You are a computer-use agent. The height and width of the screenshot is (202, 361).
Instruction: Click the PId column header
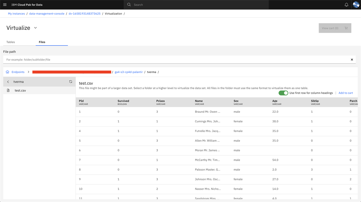[x=81, y=101]
